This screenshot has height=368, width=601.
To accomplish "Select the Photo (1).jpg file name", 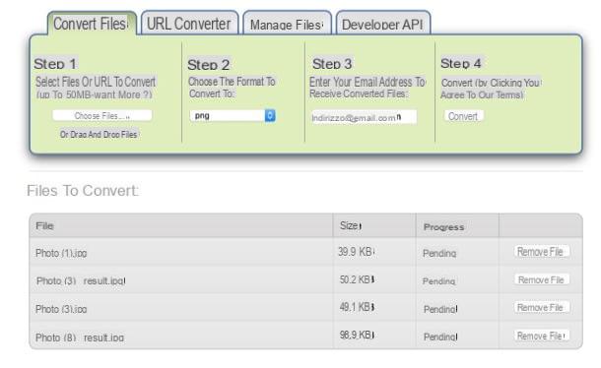I will pyautogui.click(x=61, y=253).
